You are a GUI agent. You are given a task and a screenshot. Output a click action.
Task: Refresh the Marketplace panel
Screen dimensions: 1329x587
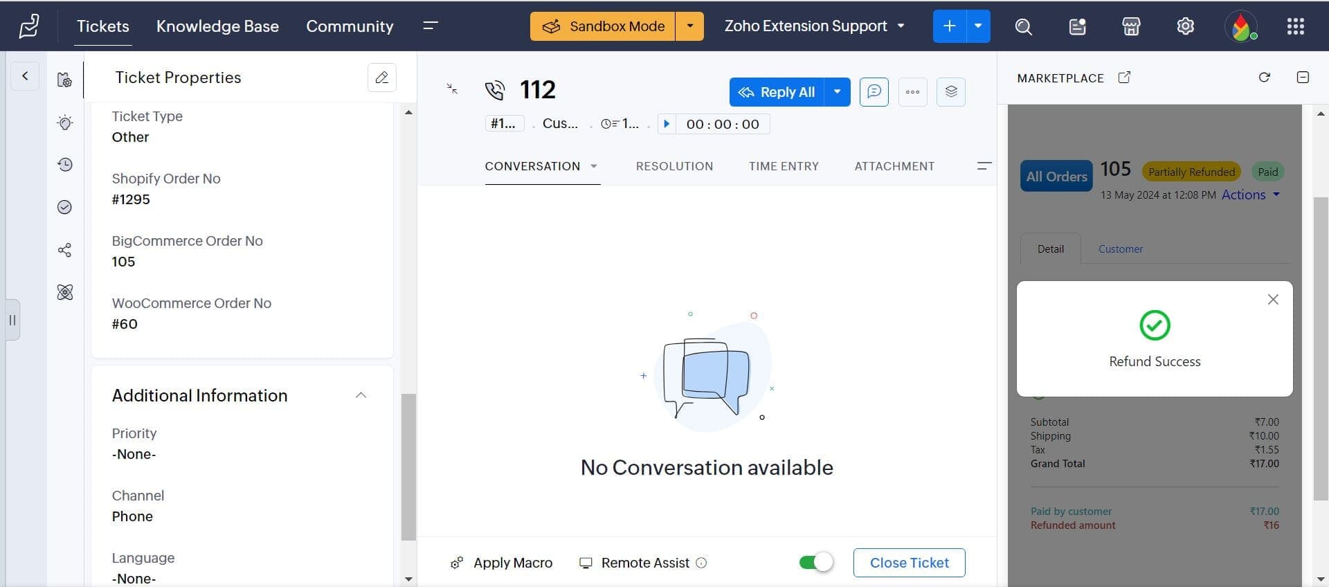click(1264, 78)
